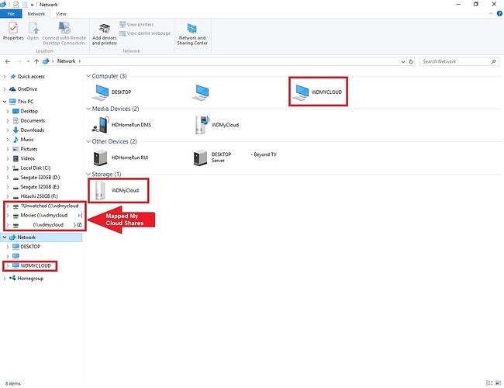Image resolution: width=504 pixels, height=388 pixels.
Task: Expand OneDrive in sidebar
Action: coord(5,89)
